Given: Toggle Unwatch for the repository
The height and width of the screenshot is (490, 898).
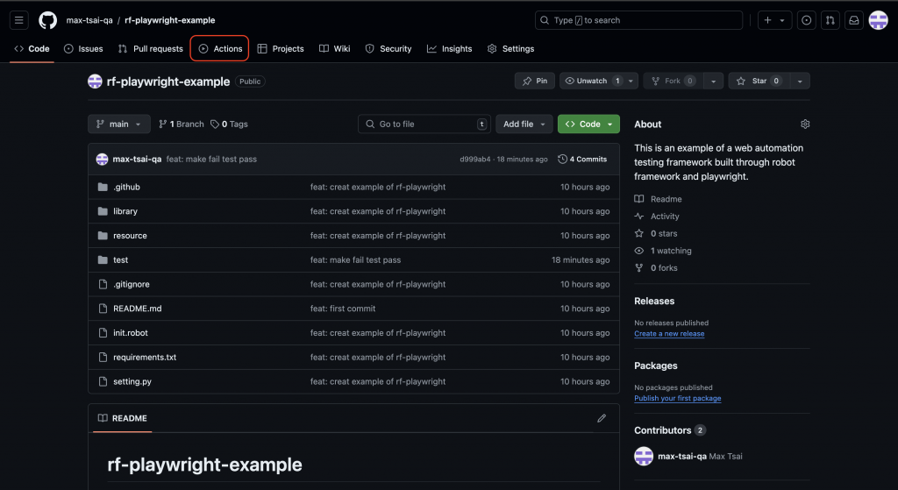Looking at the screenshot, I should [x=592, y=81].
